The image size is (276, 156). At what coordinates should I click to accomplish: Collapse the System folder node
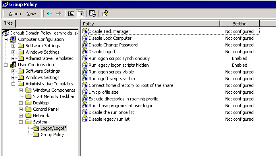[21, 122]
